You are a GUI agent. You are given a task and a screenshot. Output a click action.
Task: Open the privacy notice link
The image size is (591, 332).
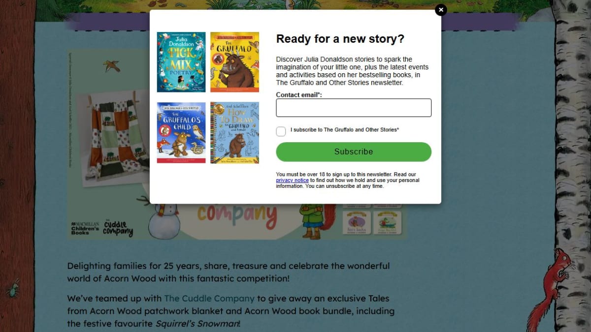[x=292, y=181]
